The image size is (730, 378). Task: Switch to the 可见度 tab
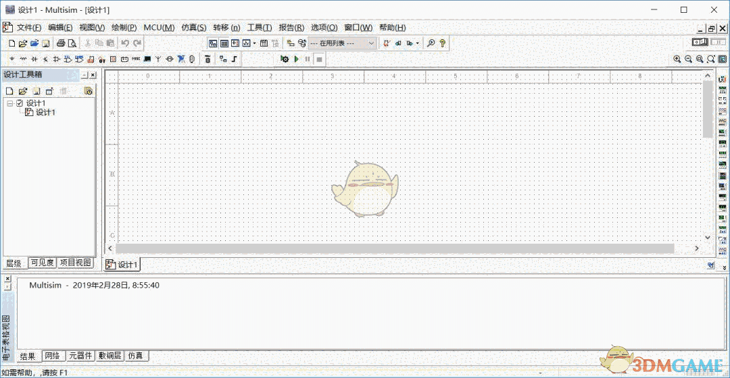point(43,263)
